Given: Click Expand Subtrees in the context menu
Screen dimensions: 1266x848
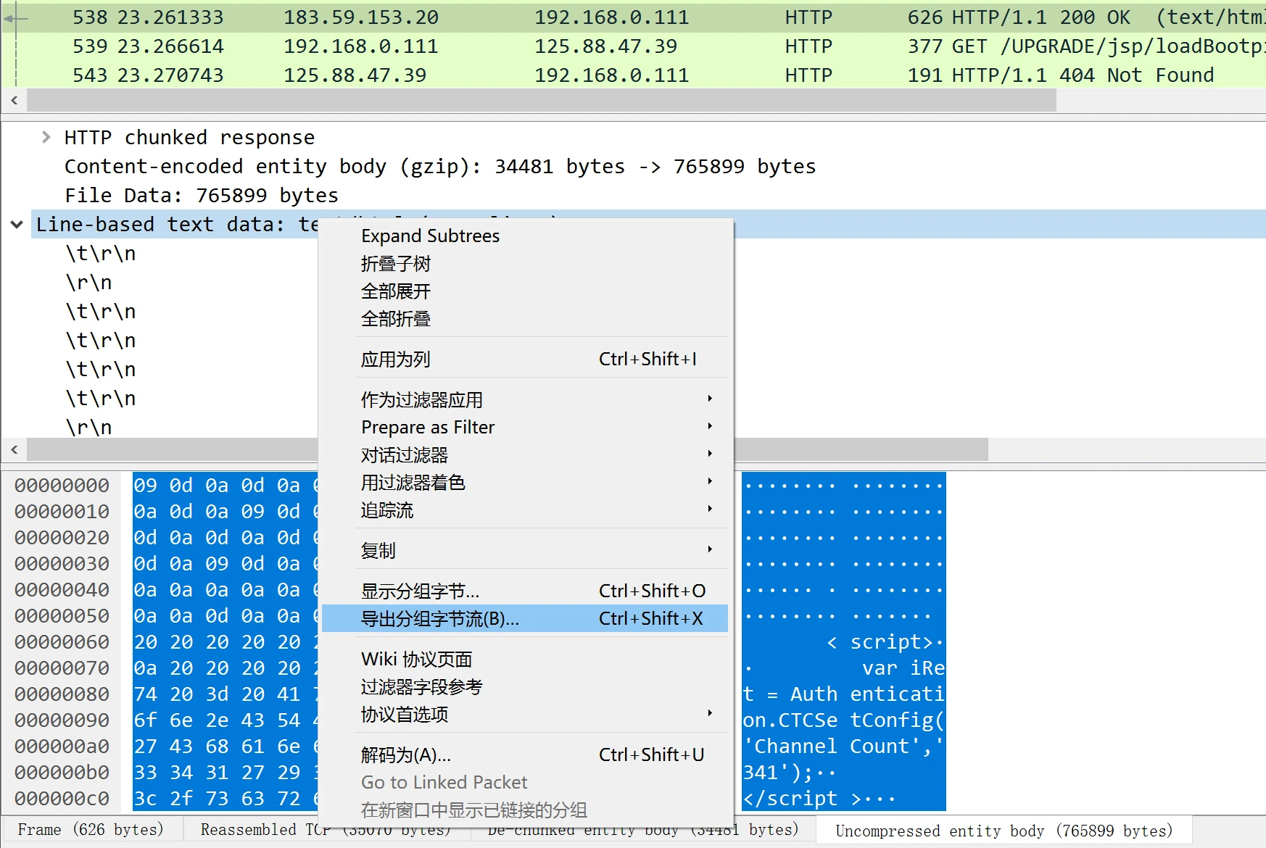Looking at the screenshot, I should click(430, 236).
